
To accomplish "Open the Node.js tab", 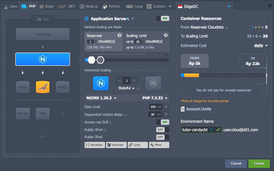I will (89, 6).
